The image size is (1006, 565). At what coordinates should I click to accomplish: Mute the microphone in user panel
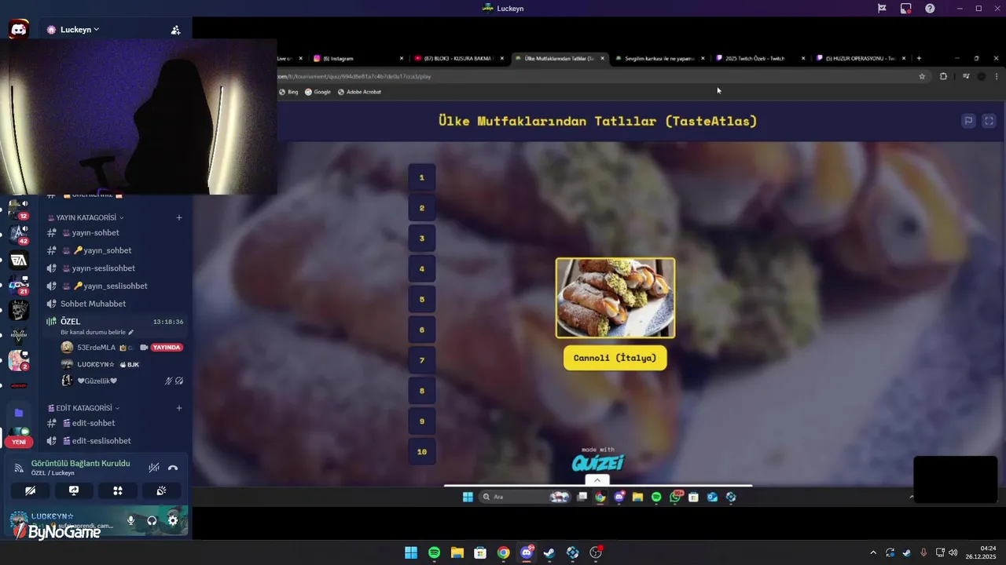pyautogui.click(x=131, y=520)
